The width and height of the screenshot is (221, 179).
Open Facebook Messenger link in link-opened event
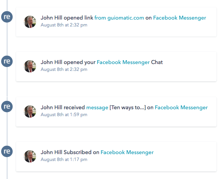(180, 18)
